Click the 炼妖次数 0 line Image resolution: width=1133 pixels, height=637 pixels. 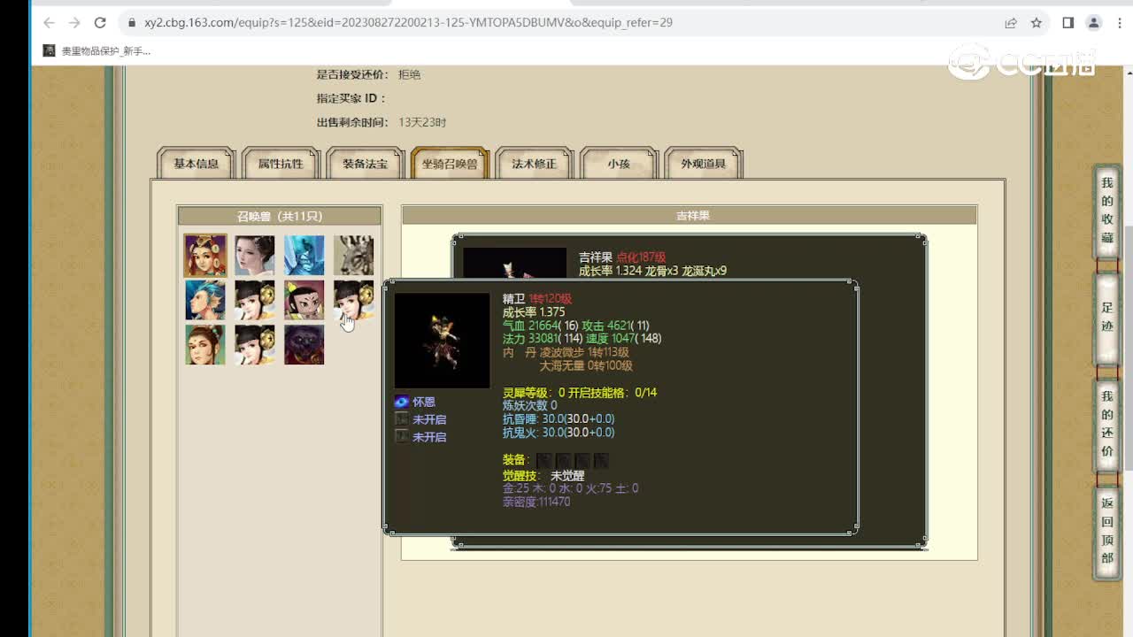click(x=530, y=405)
